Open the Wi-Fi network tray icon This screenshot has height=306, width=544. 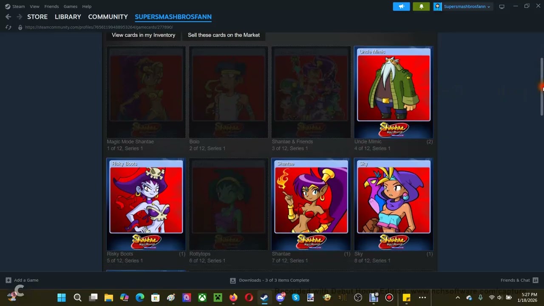[492, 297]
